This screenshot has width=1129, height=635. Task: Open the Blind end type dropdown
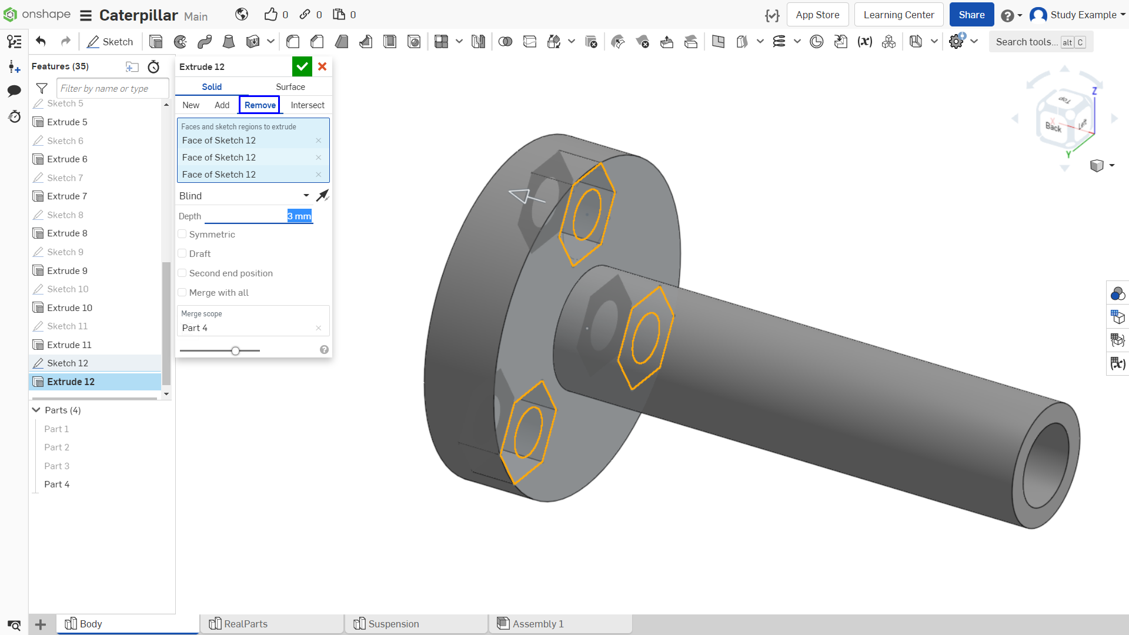coord(245,196)
